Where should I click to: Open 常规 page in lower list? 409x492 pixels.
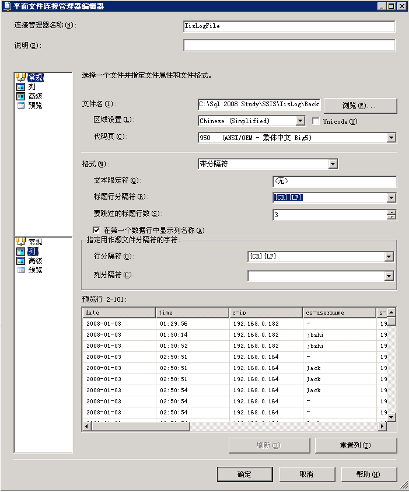point(35,242)
